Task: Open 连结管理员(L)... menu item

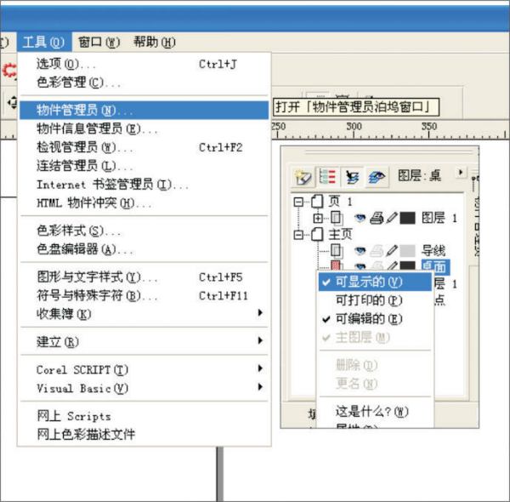Action: coord(143,166)
